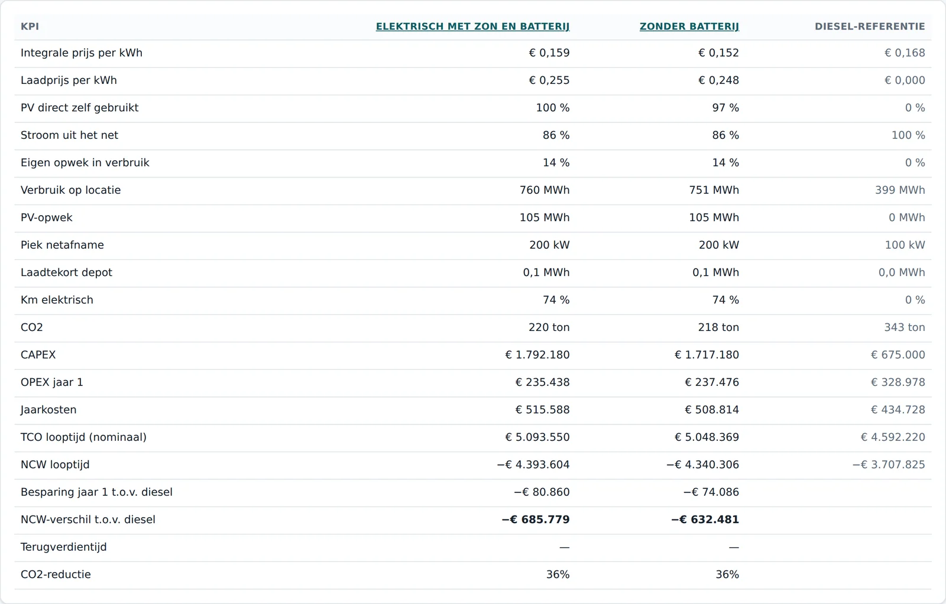Click the 'Diesel-referentie' column header
Screen dimensions: 946x604
pos(870,27)
